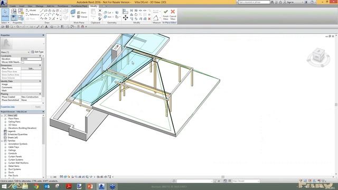Viewport: 338px width, 190px height.
Task: Expand the Floor Plans node
Action: pos(5,118)
